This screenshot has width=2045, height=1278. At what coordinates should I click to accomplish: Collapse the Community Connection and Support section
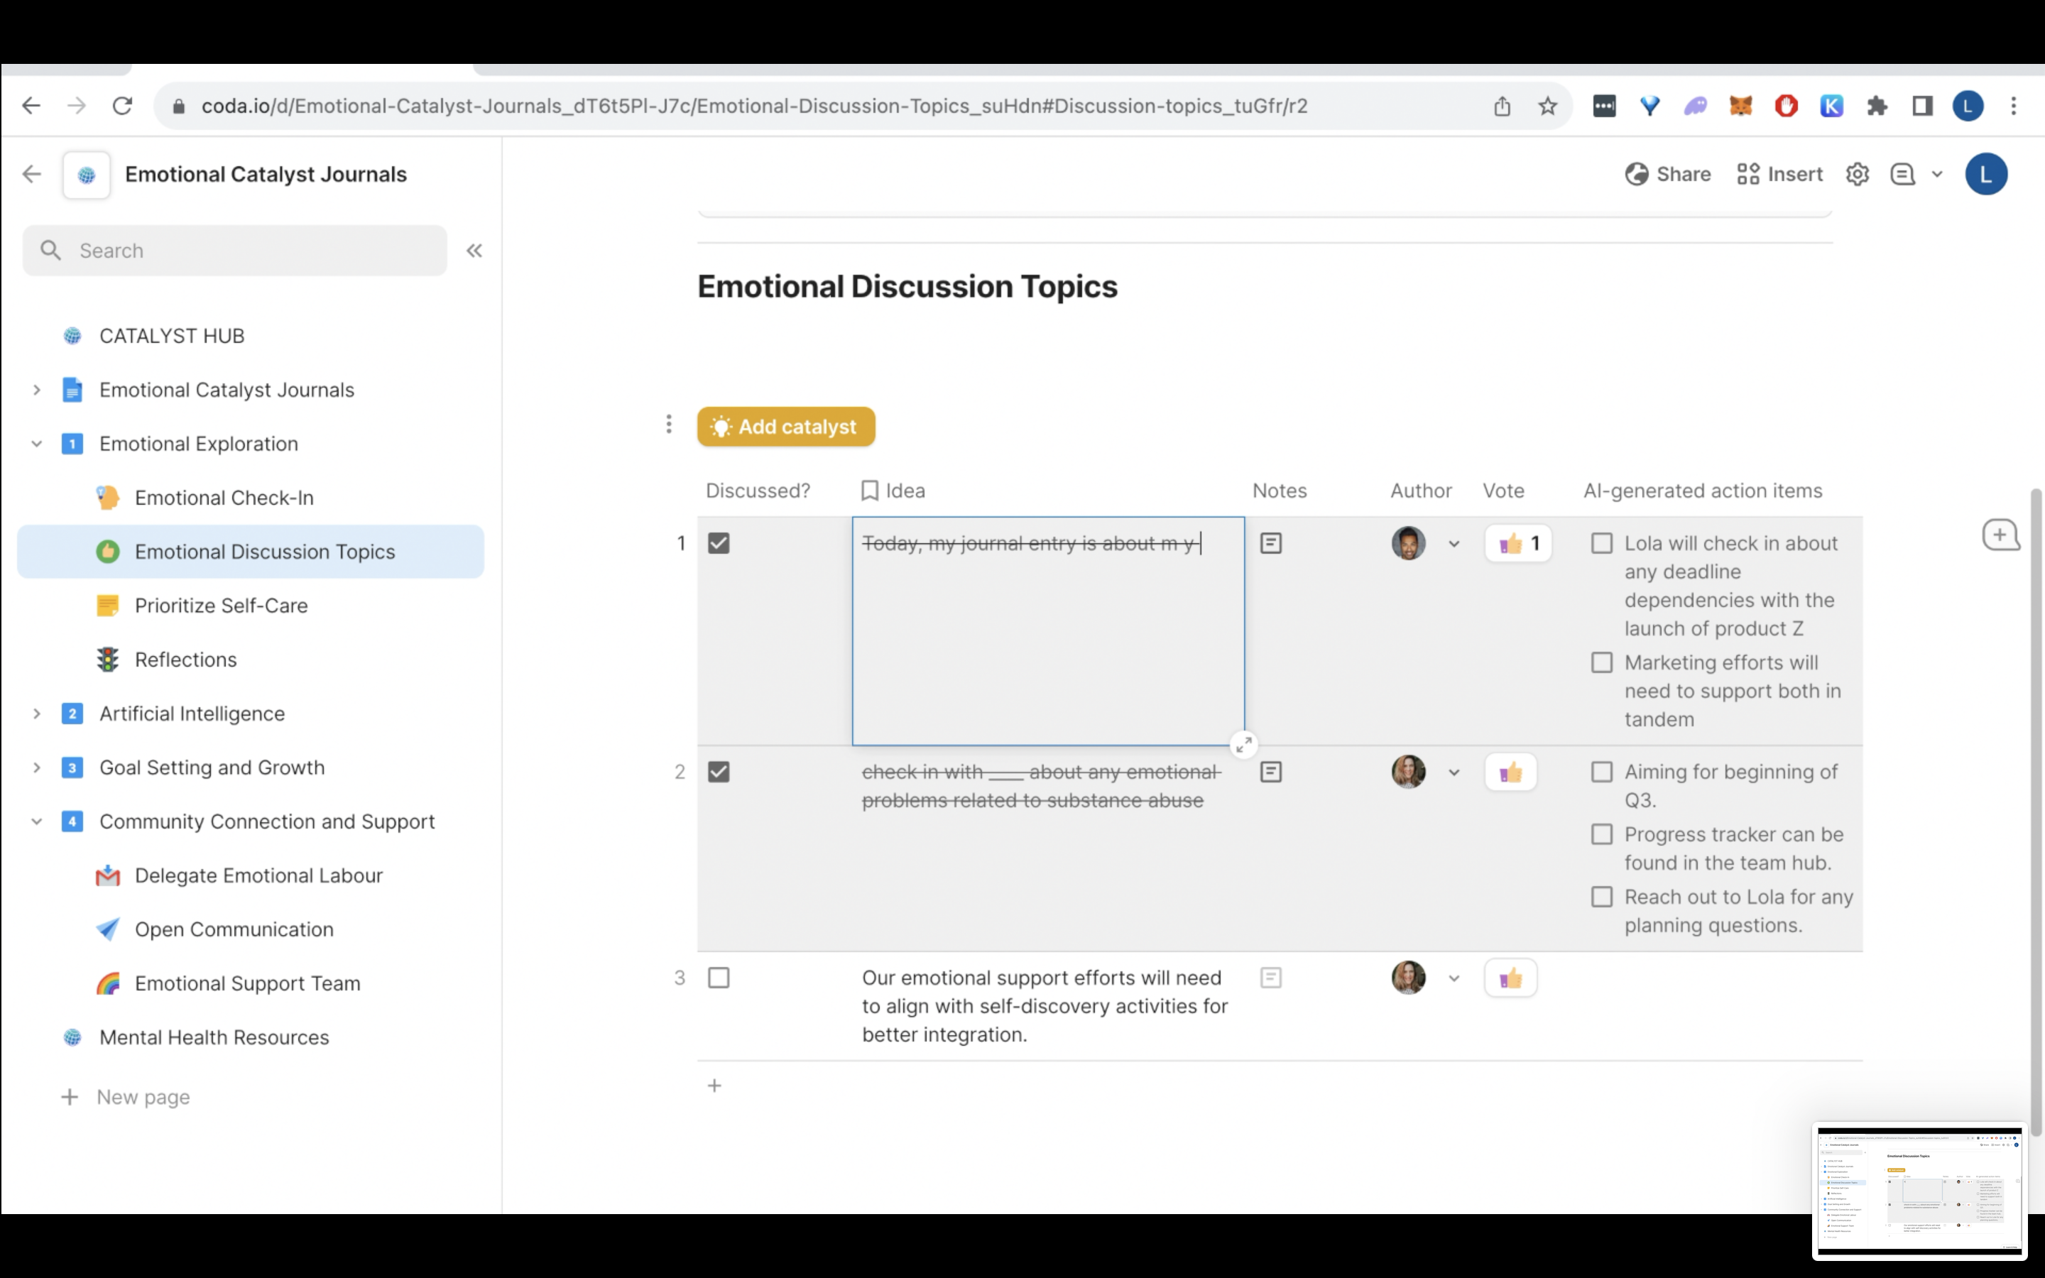(x=36, y=821)
